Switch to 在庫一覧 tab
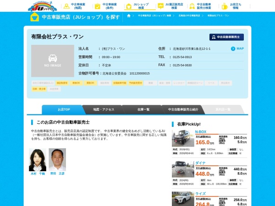275x206 pixels. (143, 109)
